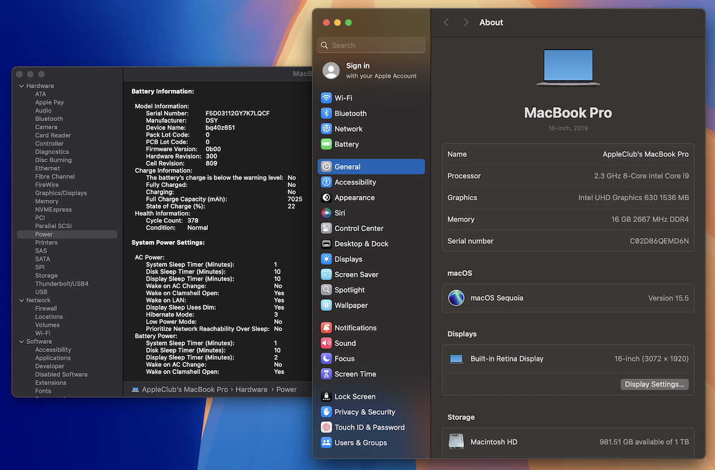This screenshot has height=470, width=715.
Task: Click the Focus moon icon
Action: [x=326, y=358]
